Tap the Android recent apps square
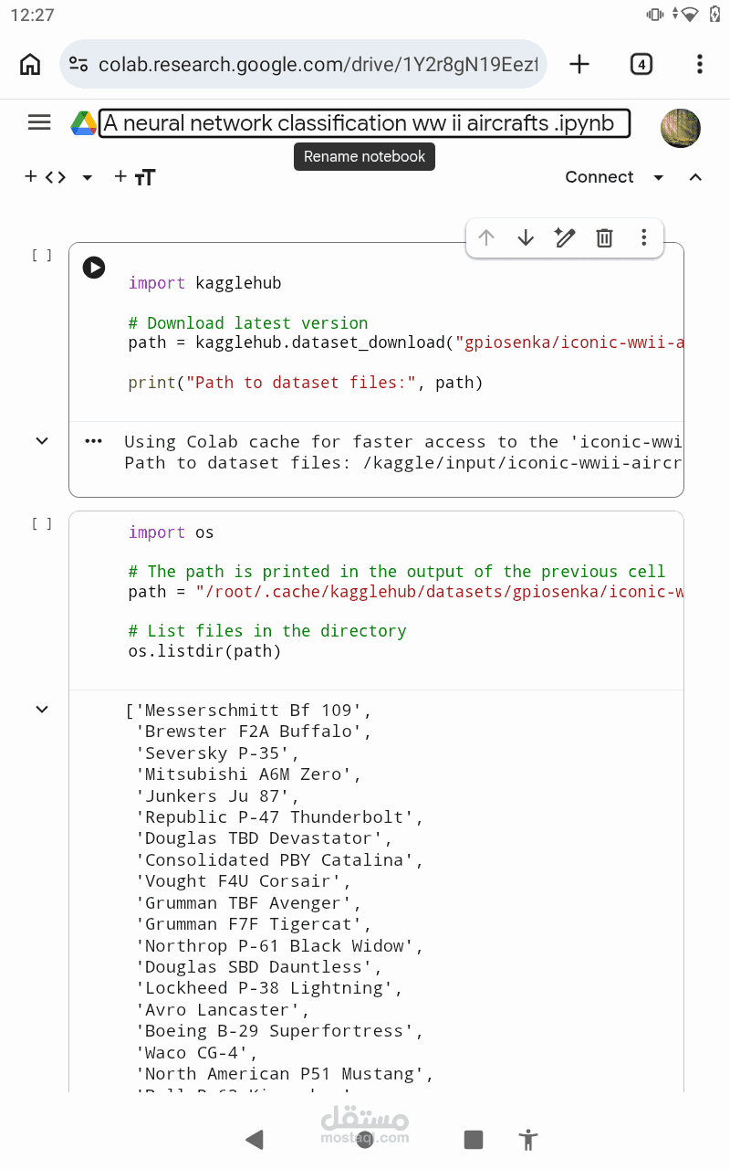This screenshot has height=1169, width=730. coord(473,1139)
